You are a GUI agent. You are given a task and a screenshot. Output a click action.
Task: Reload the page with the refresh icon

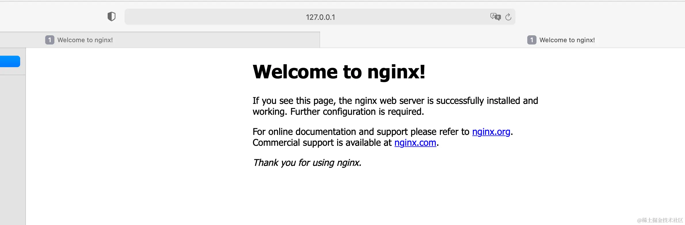click(508, 17)
